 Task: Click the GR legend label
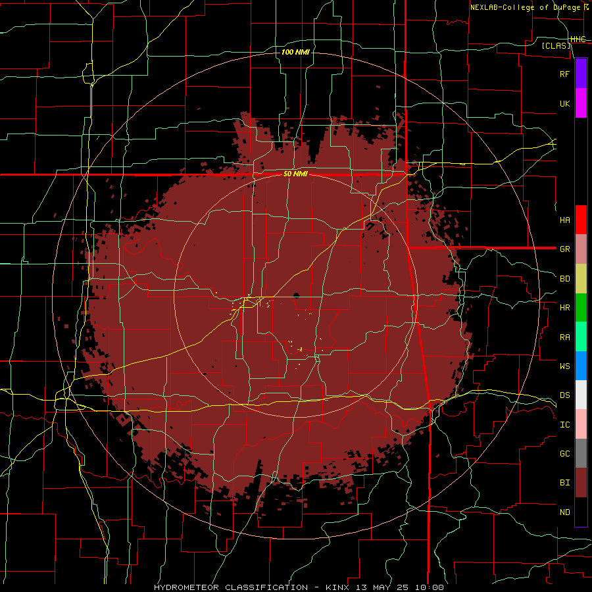[x=565, y=249]
